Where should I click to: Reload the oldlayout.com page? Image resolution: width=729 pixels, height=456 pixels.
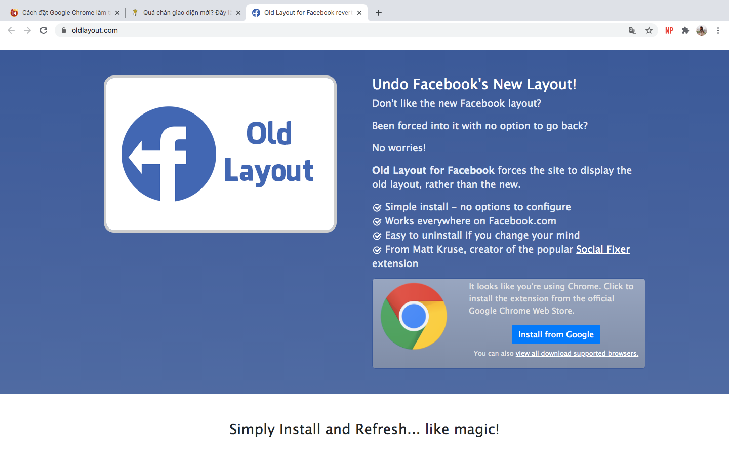click(44, 30)
